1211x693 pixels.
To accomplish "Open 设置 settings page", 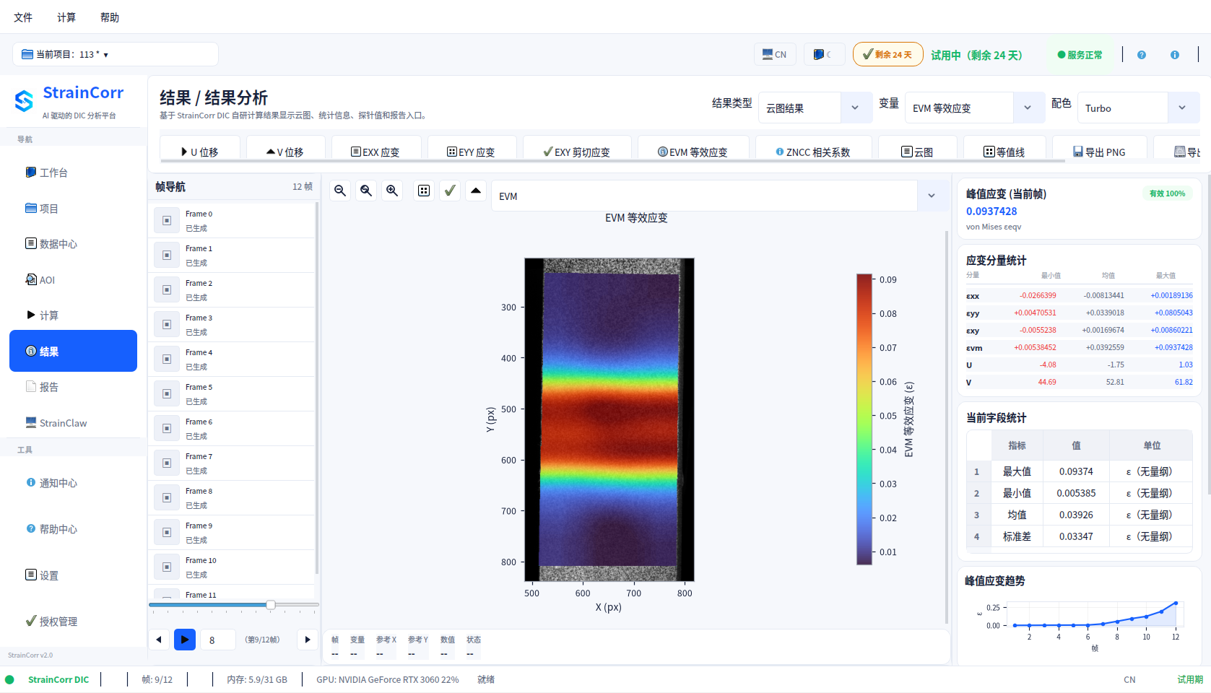I will 73,575.
